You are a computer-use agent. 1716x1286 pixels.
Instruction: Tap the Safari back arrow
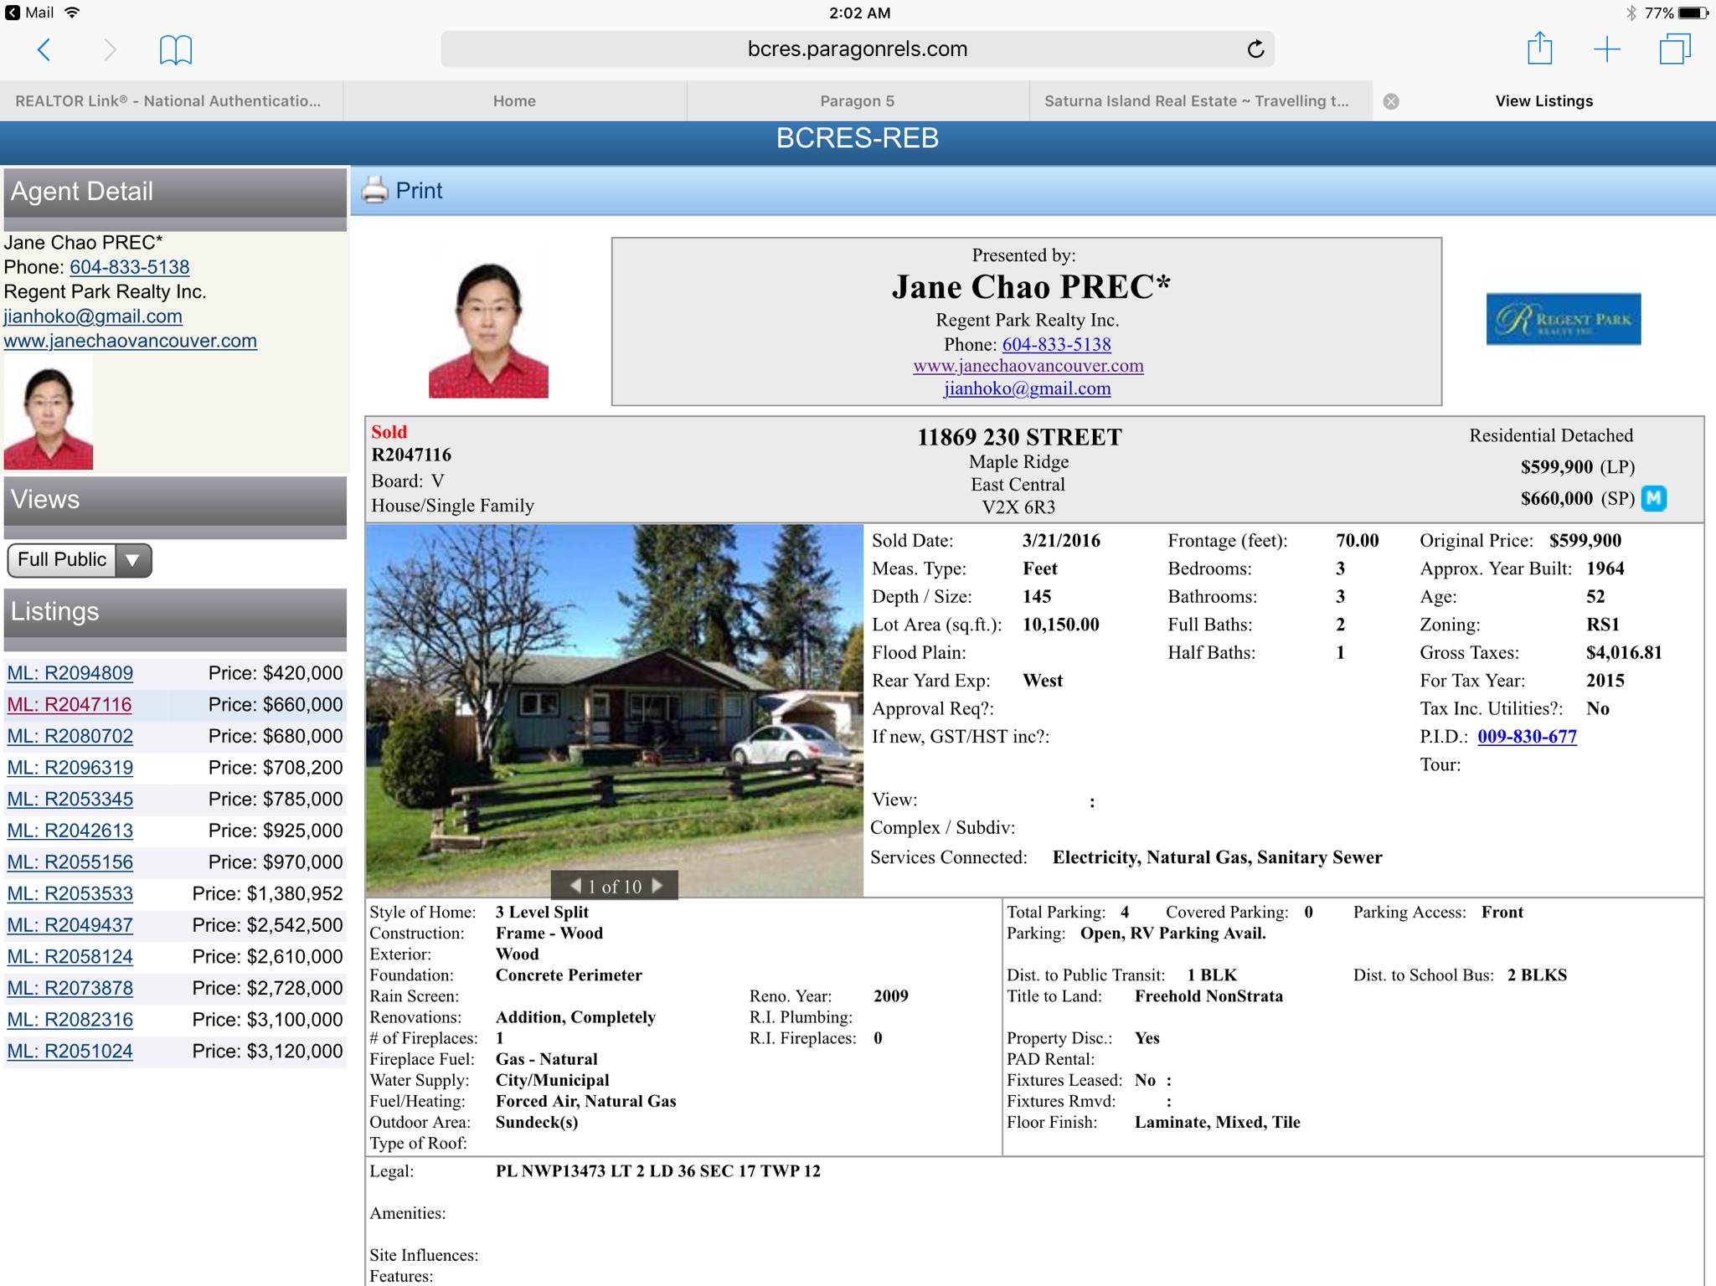tap(44, 50)
